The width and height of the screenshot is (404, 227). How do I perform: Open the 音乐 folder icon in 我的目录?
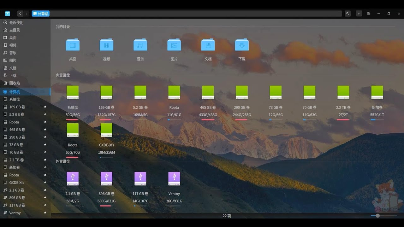[x=140, y=45]
